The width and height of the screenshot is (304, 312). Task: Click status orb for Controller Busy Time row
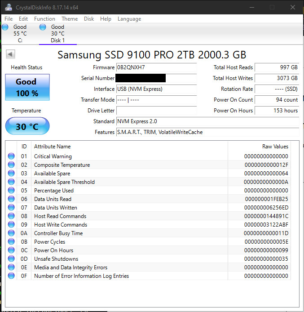[x=11, y=233]
